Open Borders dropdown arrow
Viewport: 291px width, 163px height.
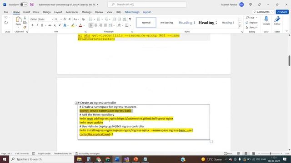click(x=130, y=25)
